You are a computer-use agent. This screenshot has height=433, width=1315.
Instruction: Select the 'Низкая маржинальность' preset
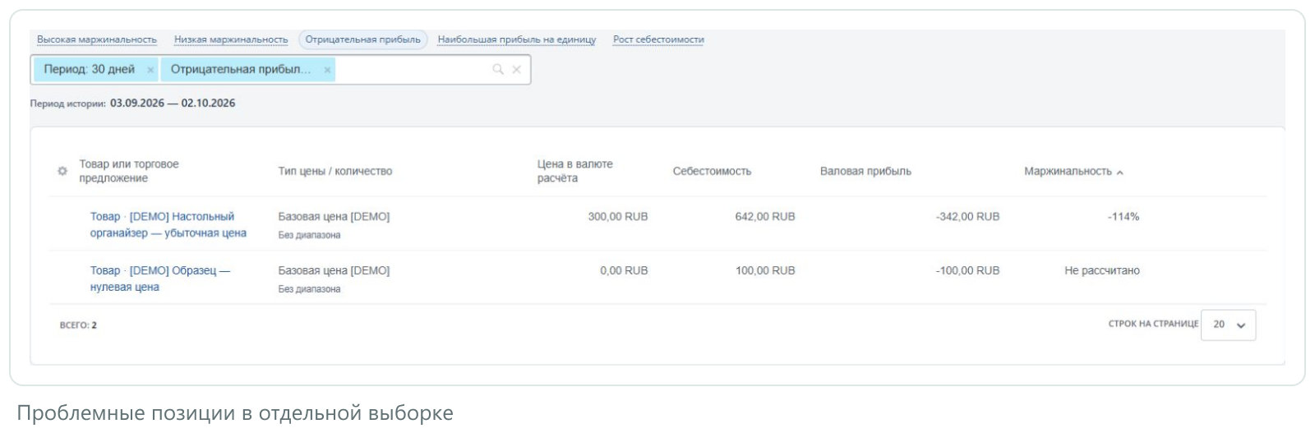coord(231,39)
